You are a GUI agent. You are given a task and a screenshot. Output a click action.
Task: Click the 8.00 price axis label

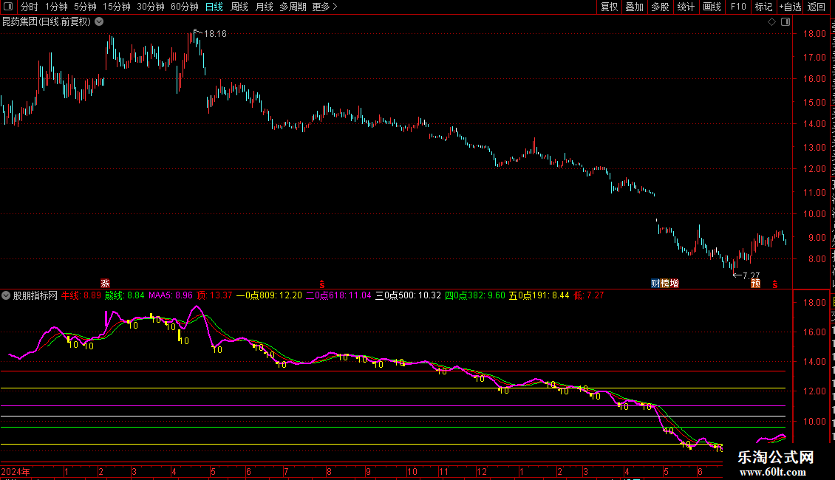click(817, 259)
